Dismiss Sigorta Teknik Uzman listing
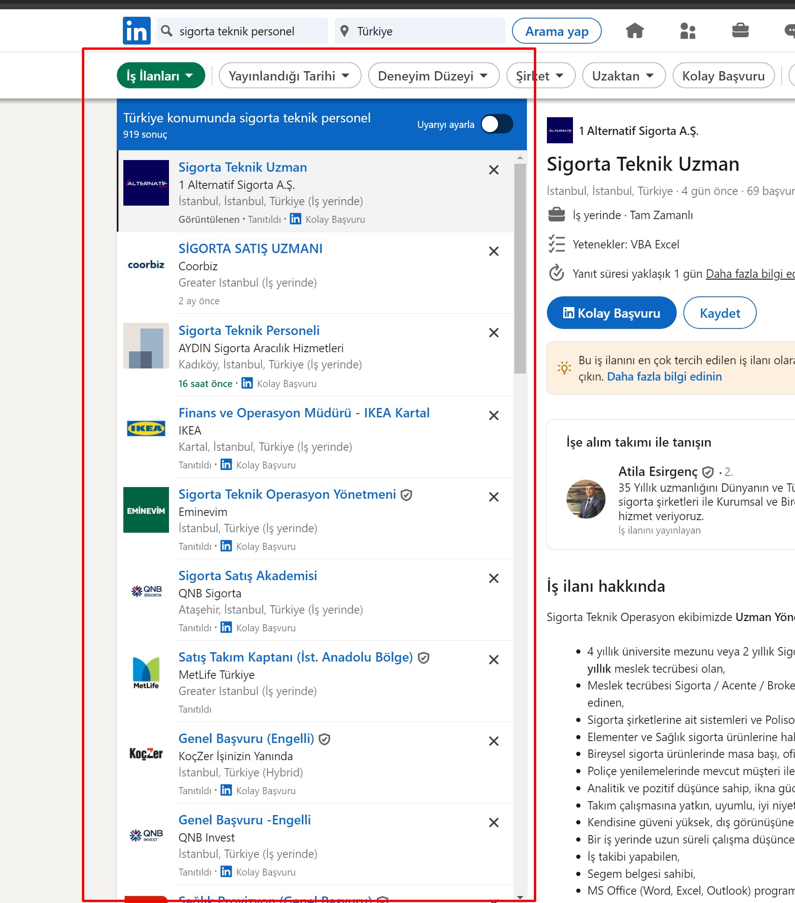Screen dimensions: 795x903 tap(494, 170)
